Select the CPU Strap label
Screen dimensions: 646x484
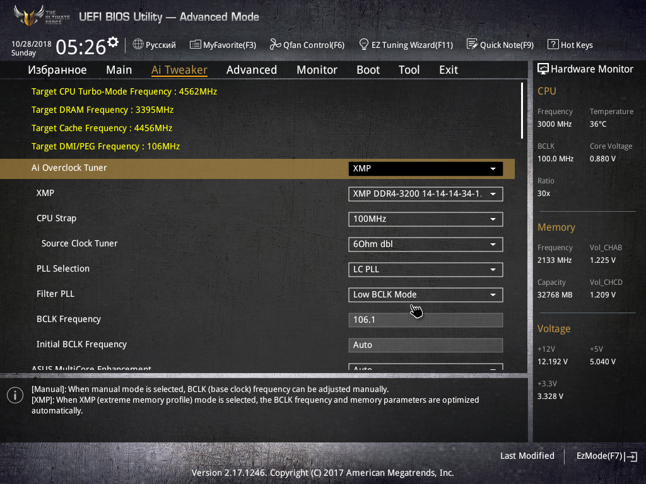56,219
